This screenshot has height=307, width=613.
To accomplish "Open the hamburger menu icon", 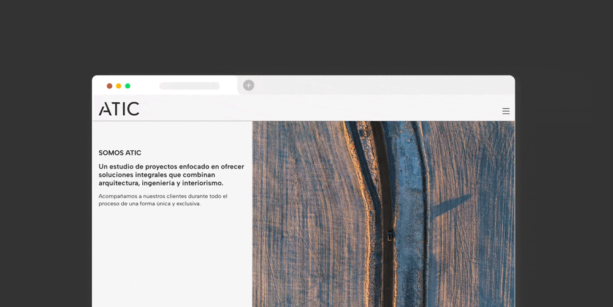I will coord(506,112).
